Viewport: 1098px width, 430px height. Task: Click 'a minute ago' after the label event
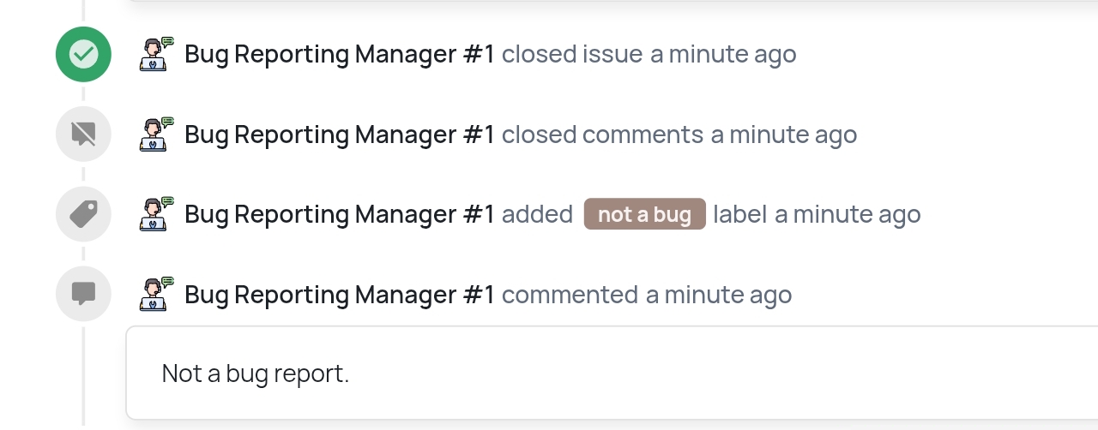pyautogui.click(x=848, y=214)
